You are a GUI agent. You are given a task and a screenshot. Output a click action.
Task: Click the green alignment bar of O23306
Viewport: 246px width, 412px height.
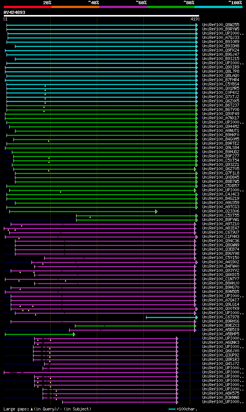coord(83,211)
